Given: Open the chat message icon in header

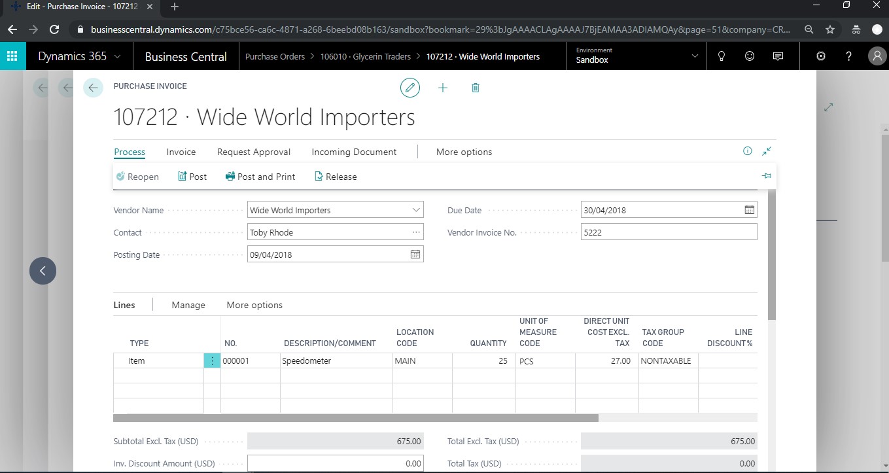Looking at the screenshot, I should pyautogui.click(x=778, y=56).
